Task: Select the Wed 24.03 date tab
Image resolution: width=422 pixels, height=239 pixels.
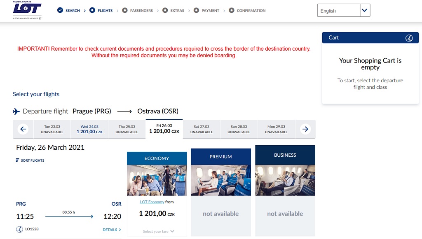Action: coord(89,129)
